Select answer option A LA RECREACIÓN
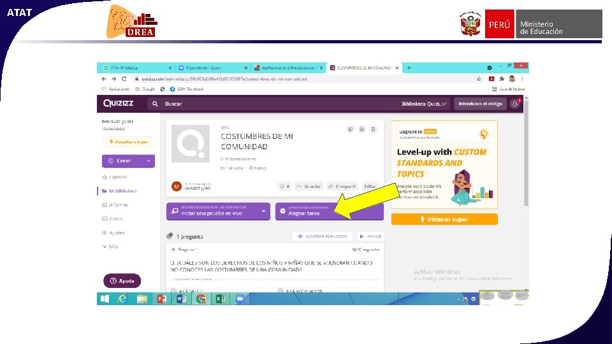Viewport: 612px width, 344px height. coord(300,290)
